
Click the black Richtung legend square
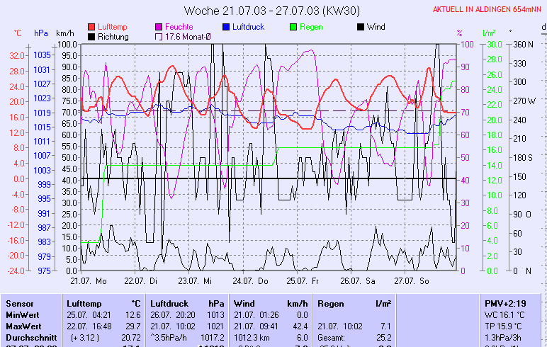pos(92,37)
